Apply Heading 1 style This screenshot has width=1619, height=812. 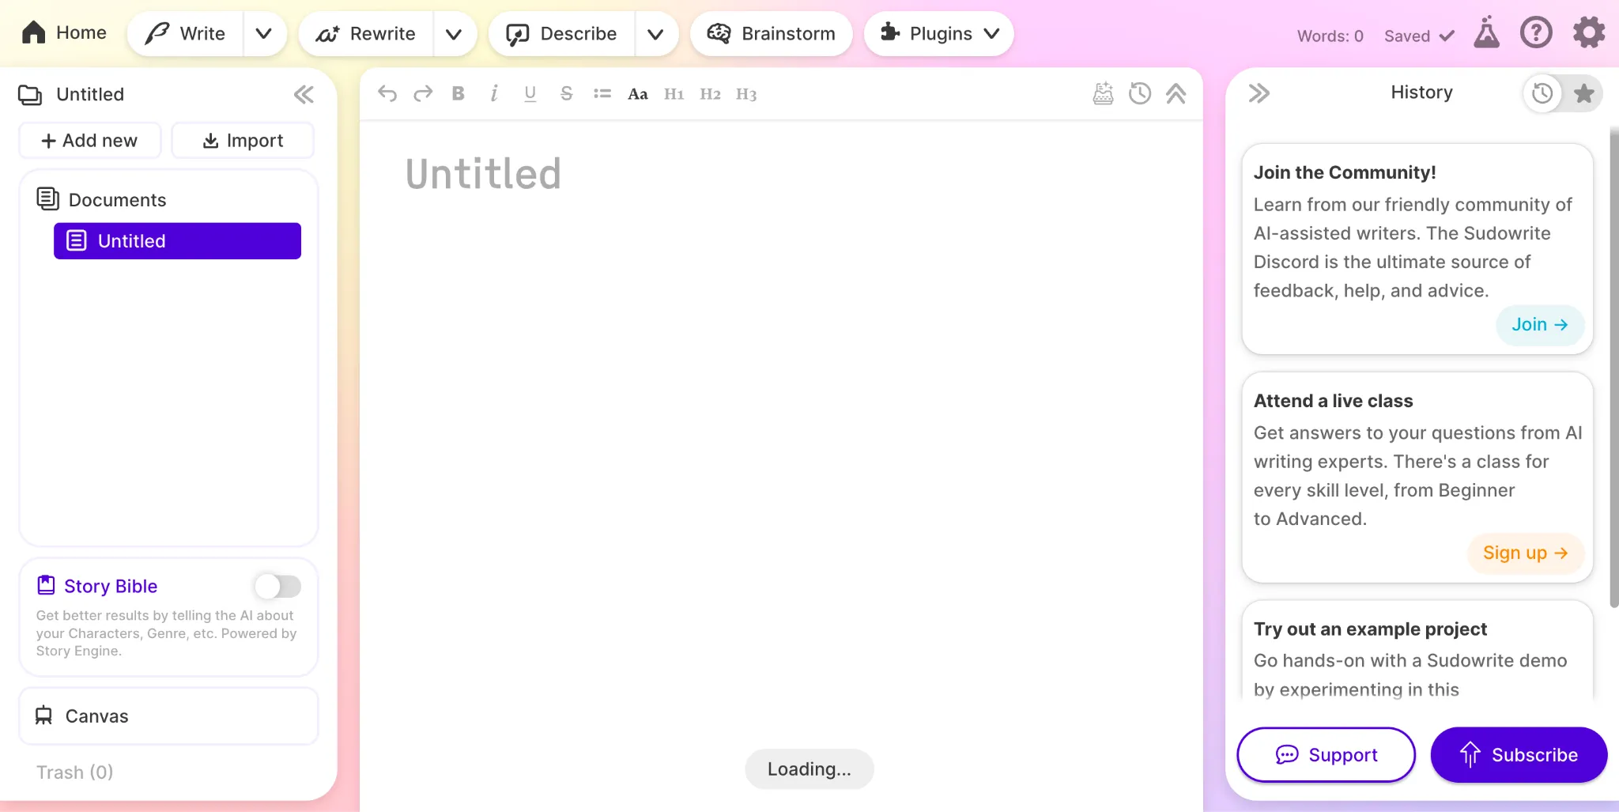pyautogui.click(x=674, y=93)
